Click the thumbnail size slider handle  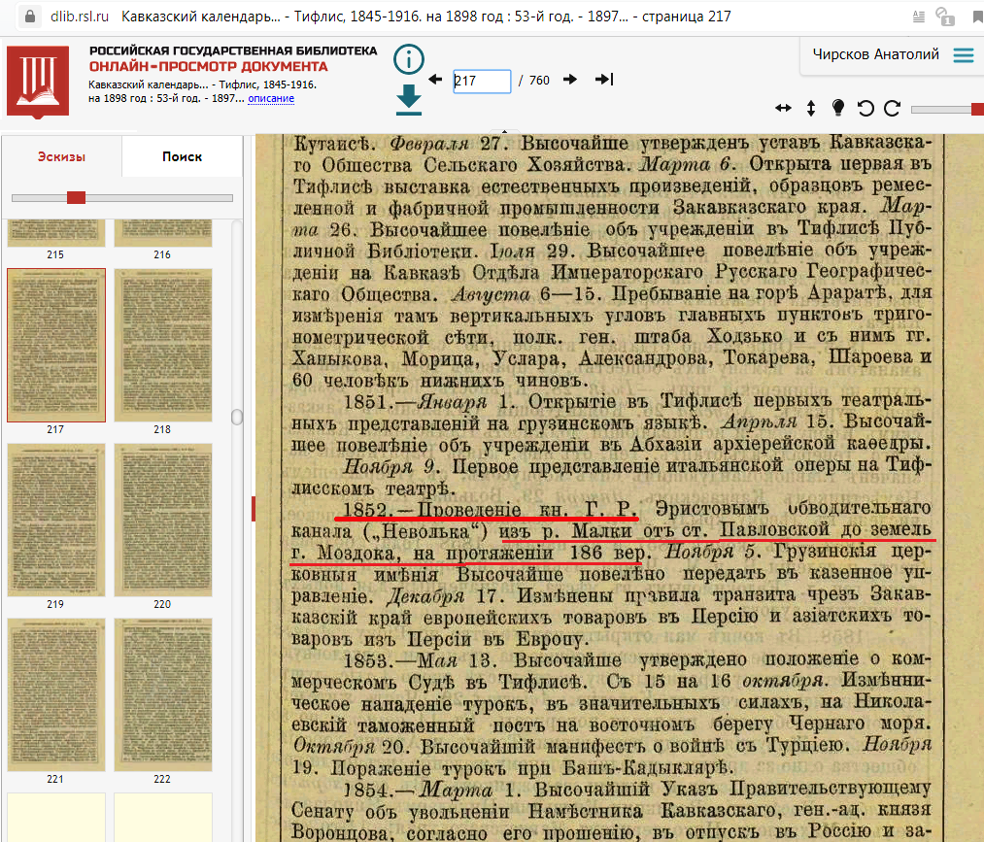pyautogui.click(x=76, y=198)
